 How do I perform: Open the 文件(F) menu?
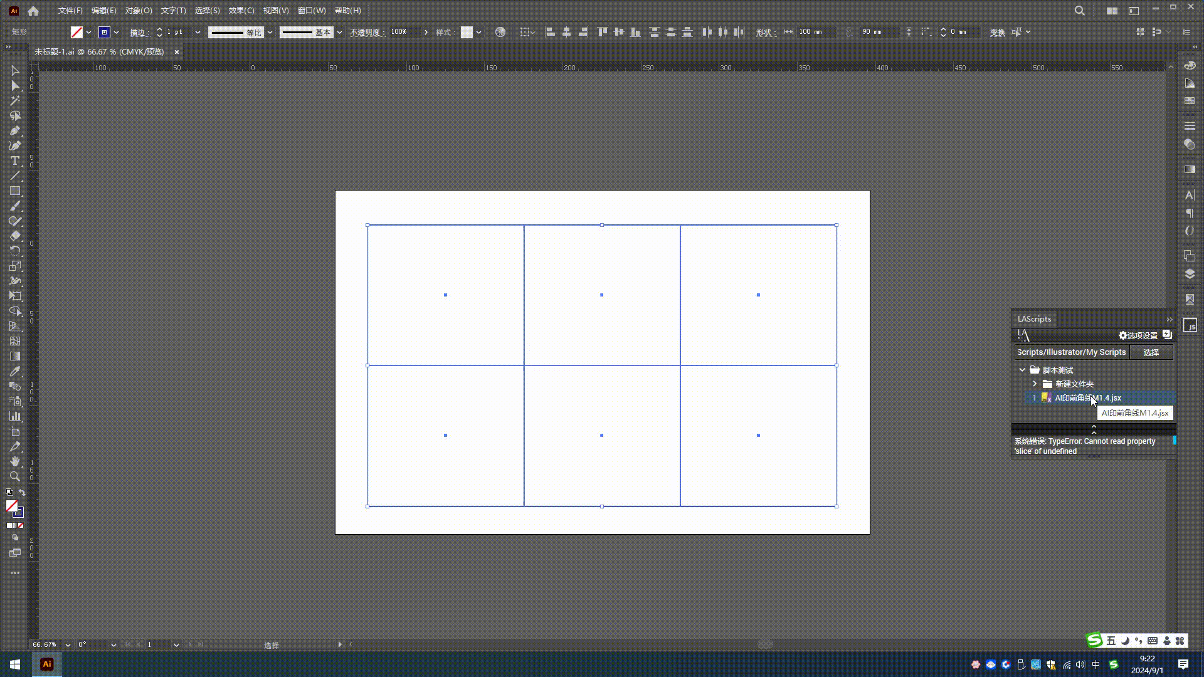coord(70,10)
